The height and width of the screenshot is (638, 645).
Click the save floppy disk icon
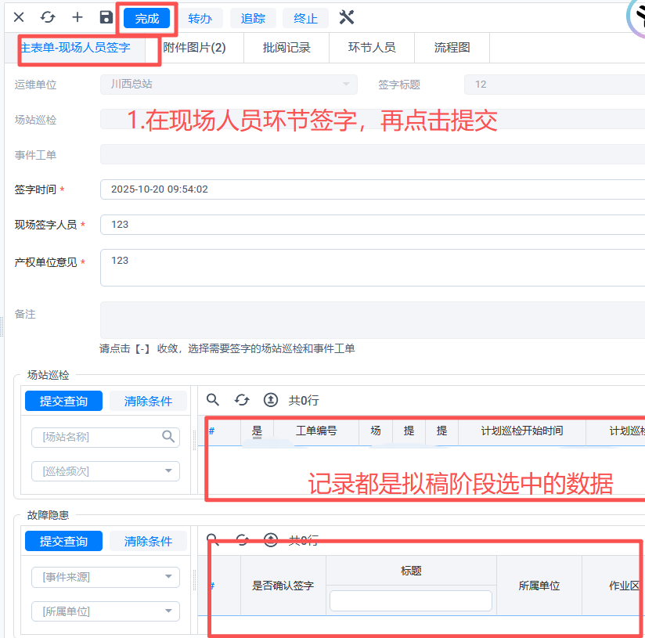106,17
